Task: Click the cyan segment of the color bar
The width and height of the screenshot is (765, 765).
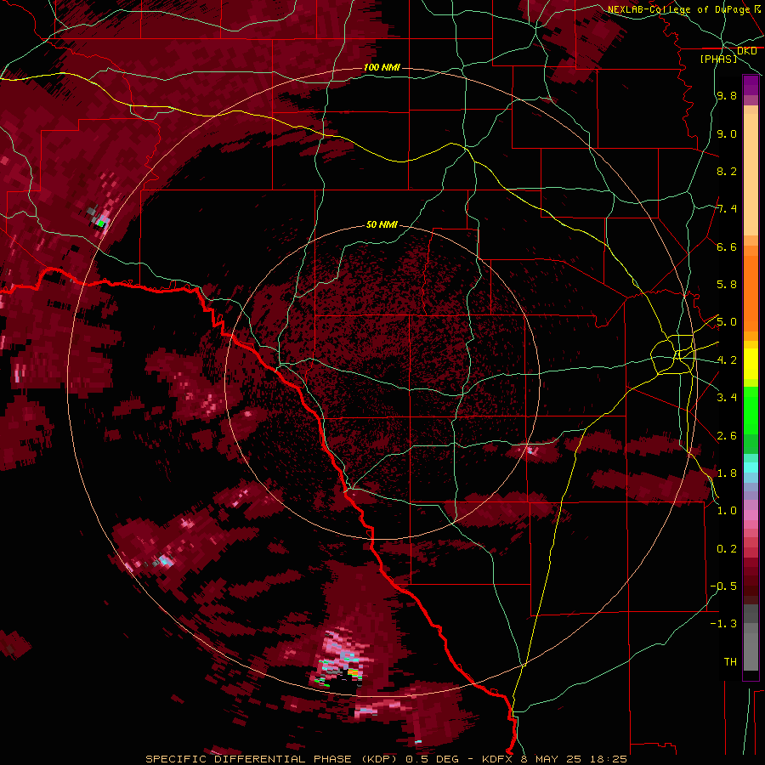Action: pos(751,467)
